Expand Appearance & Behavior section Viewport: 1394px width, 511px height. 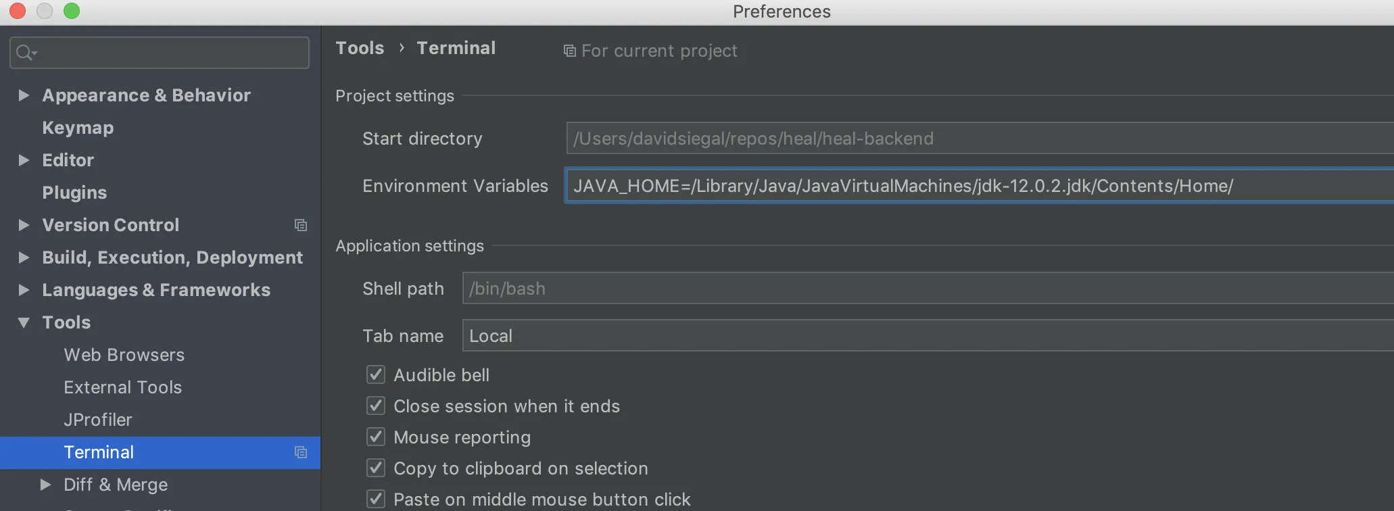click(24, 95)
